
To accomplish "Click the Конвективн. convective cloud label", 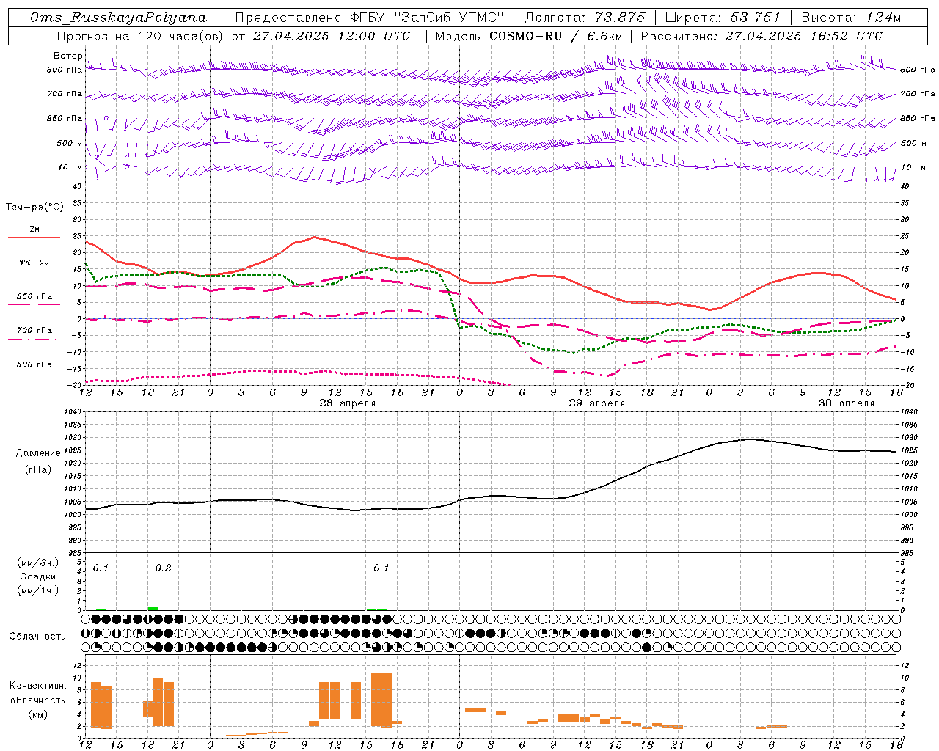I will [37, 686].
